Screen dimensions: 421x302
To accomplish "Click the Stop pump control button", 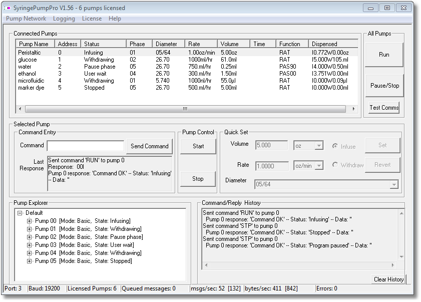I will point(198,179).
